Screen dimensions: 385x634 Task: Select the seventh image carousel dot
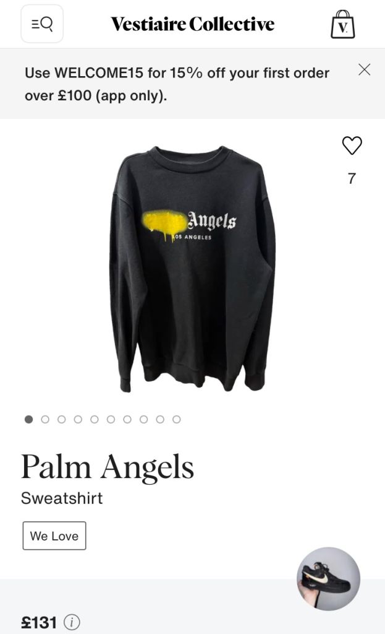127,419
